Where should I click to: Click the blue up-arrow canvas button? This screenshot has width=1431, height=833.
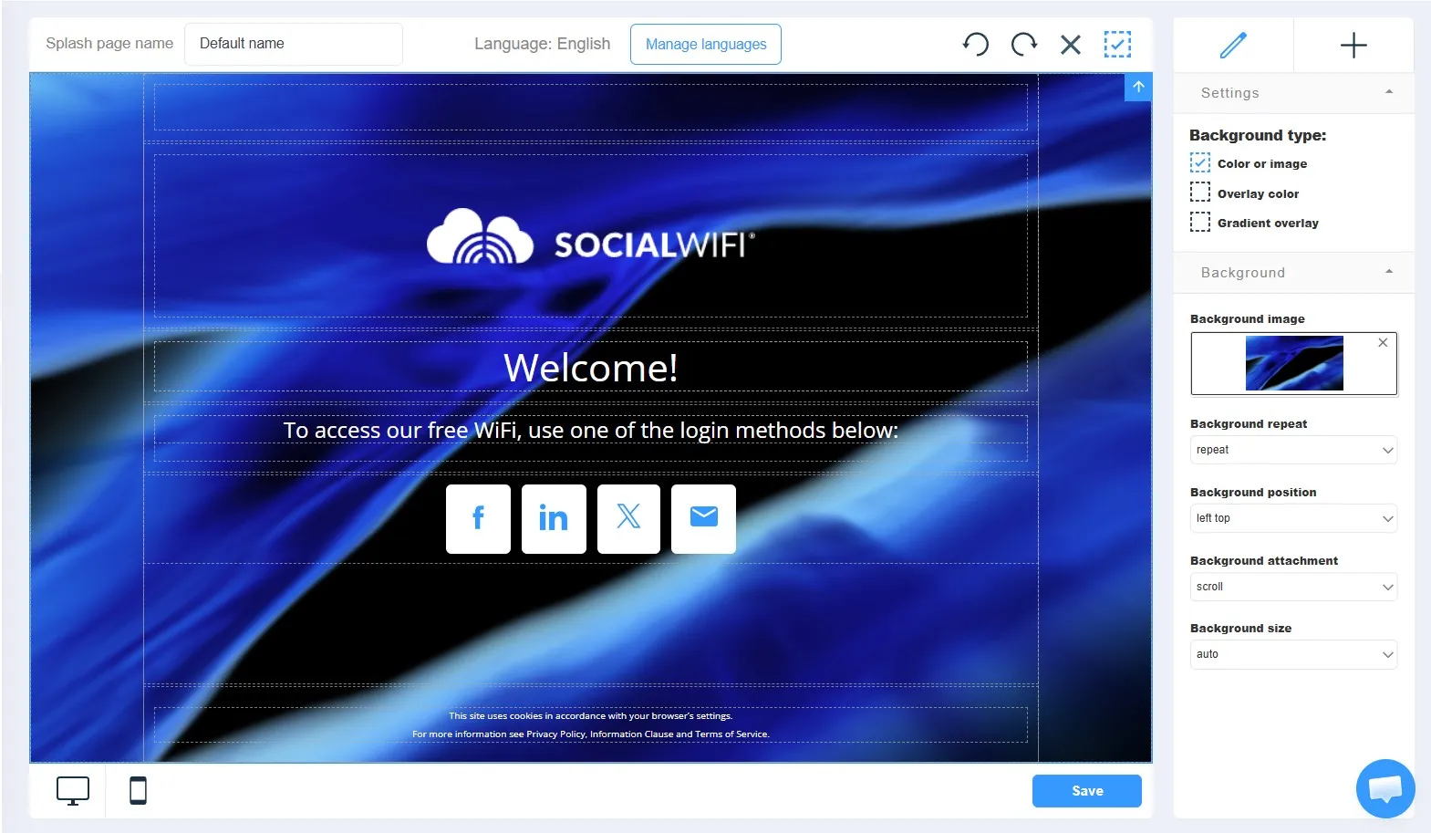click(x=1138, y=87)
